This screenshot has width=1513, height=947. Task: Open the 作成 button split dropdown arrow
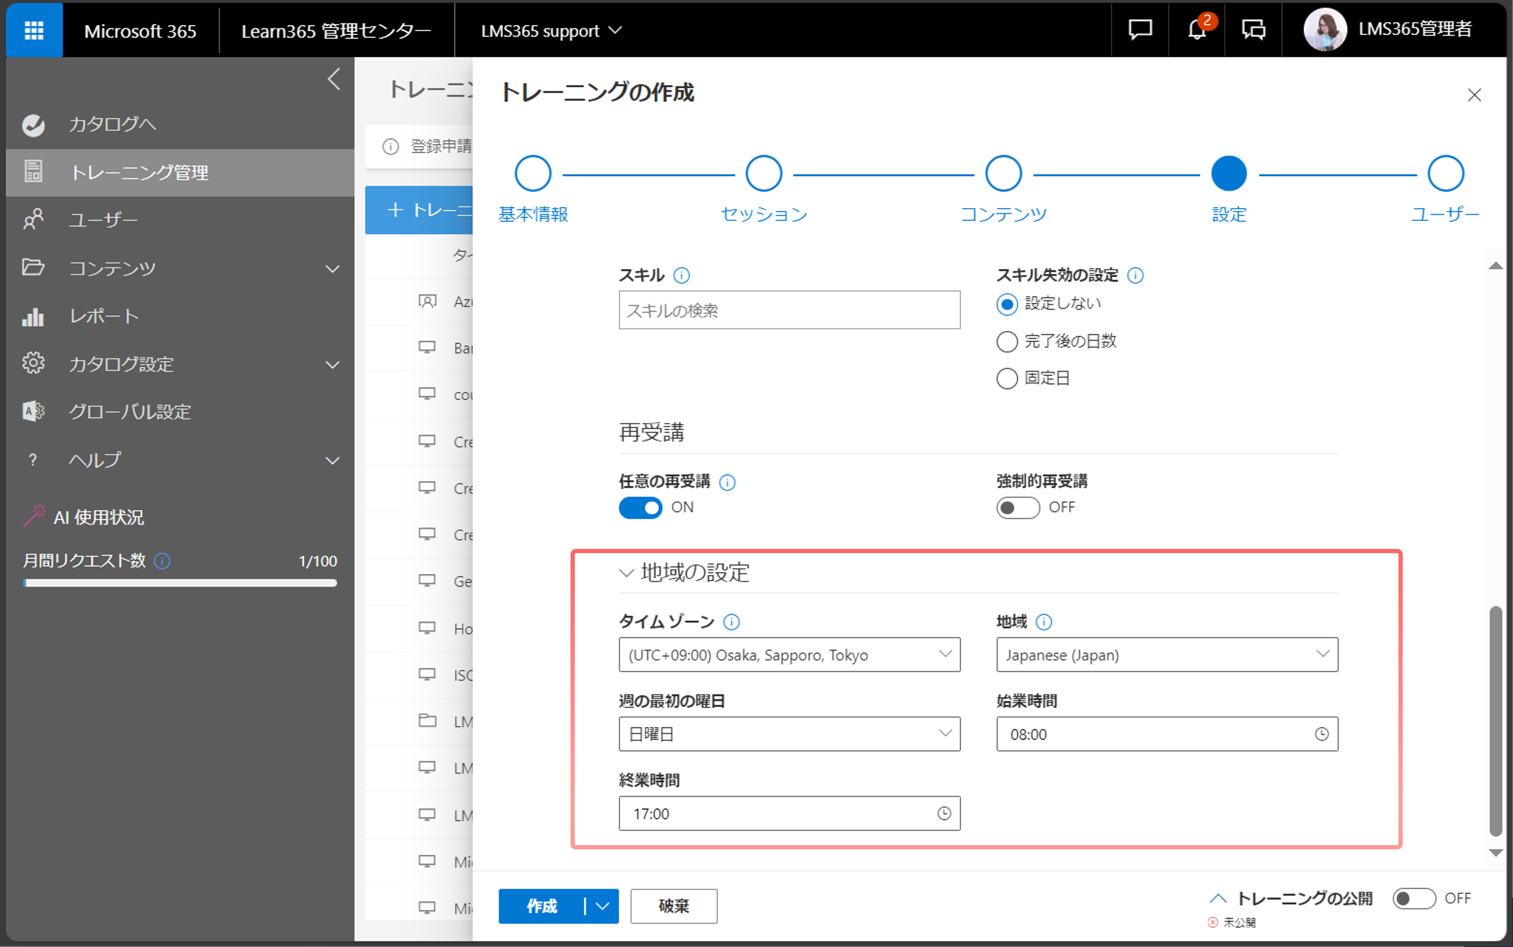pyautogui.click(x=602, y=906)
